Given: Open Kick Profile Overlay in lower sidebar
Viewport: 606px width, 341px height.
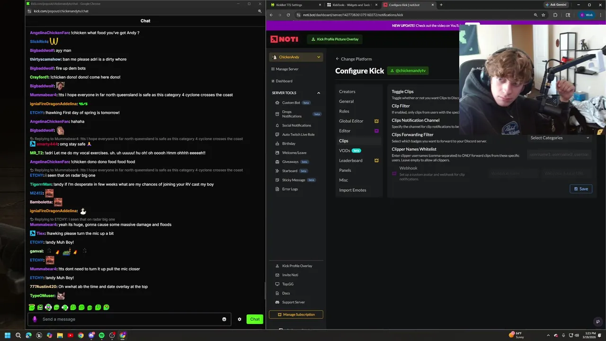Looking at the screenshot, I should 293,266.
